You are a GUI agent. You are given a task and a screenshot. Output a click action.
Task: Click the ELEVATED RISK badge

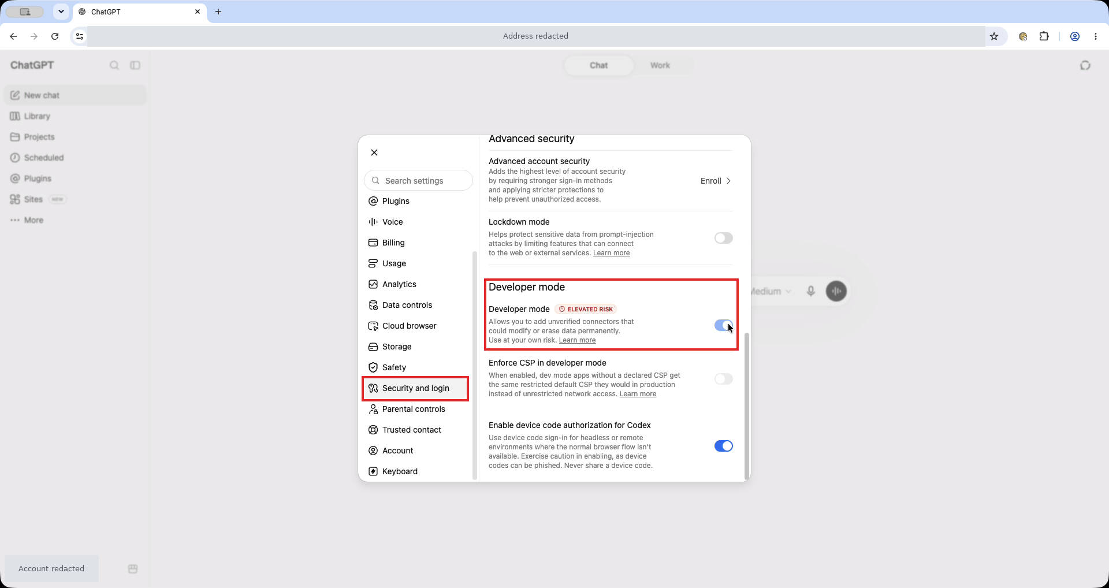pyautogui.click(x=586, y=309)
